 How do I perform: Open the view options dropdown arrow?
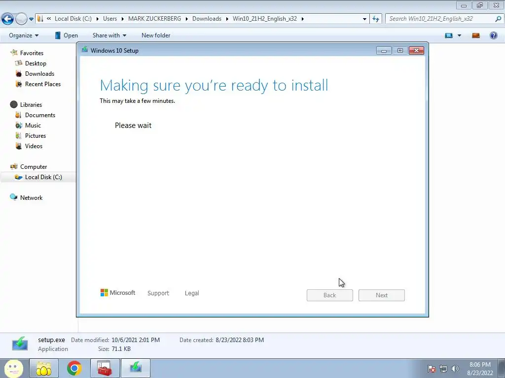coord(459,35)
